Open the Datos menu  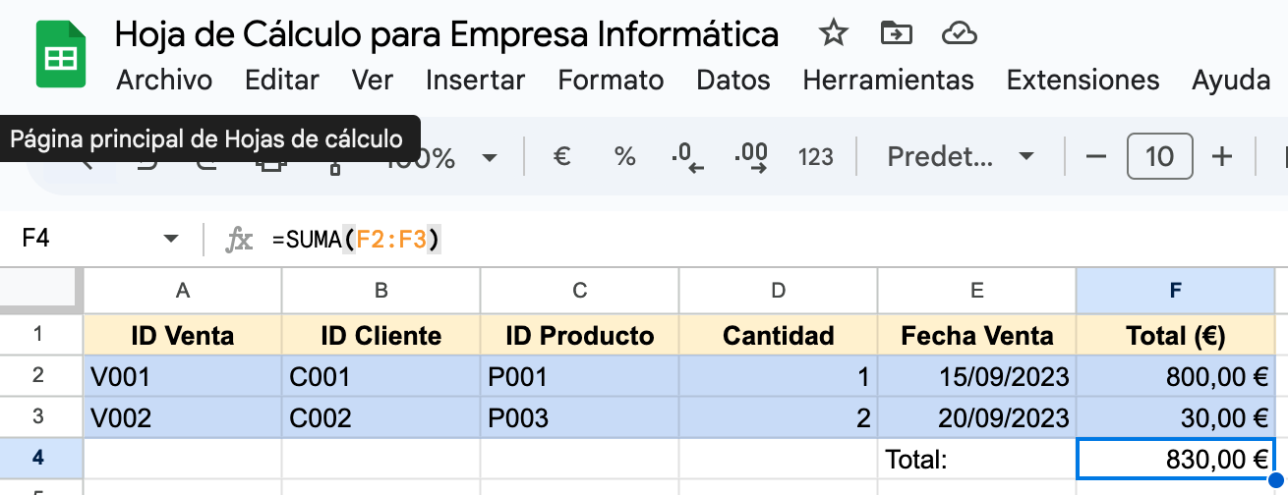[x=732, y=80]
